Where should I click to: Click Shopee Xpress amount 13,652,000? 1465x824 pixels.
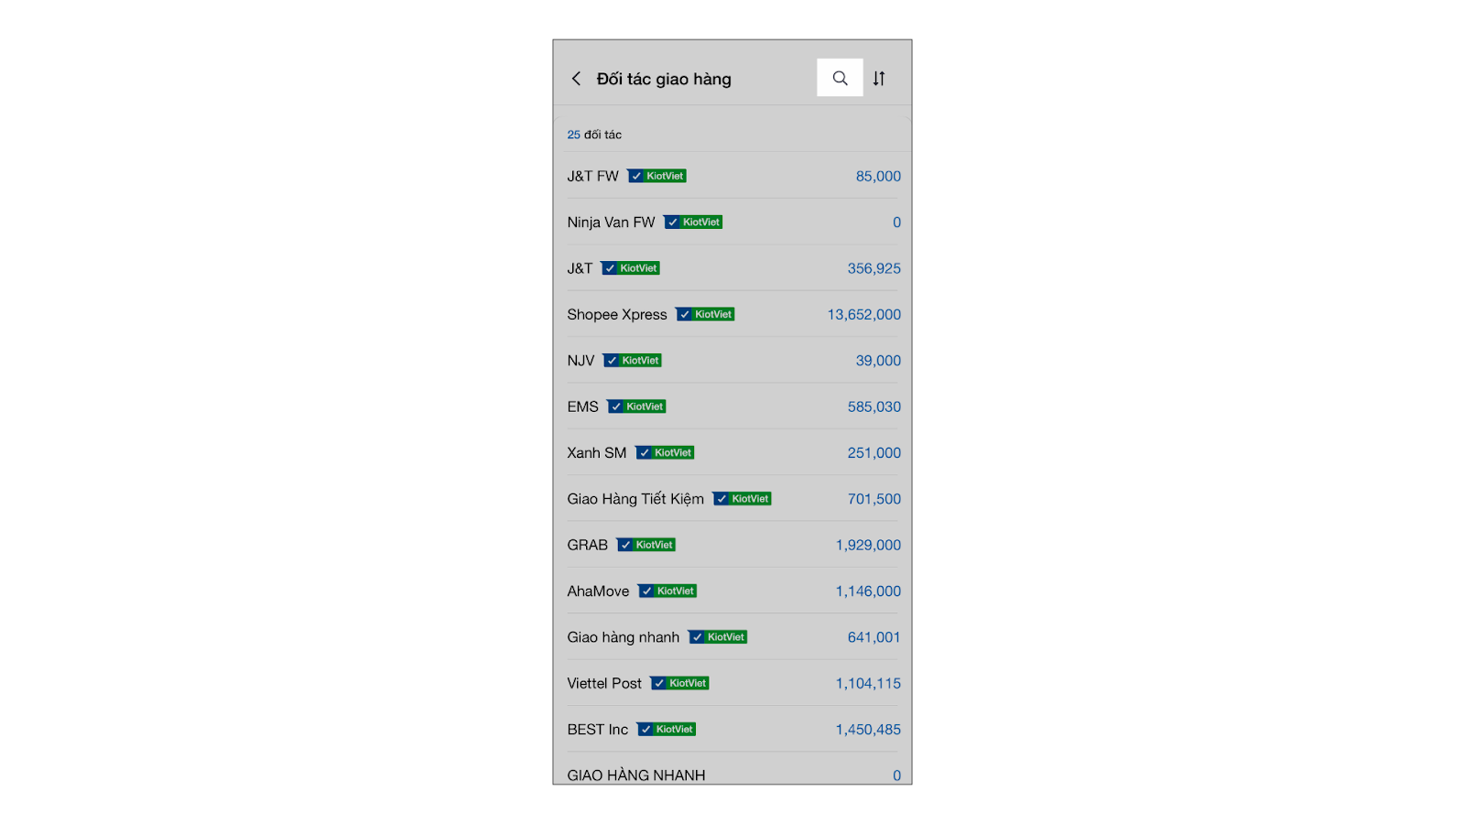(863, 314)
